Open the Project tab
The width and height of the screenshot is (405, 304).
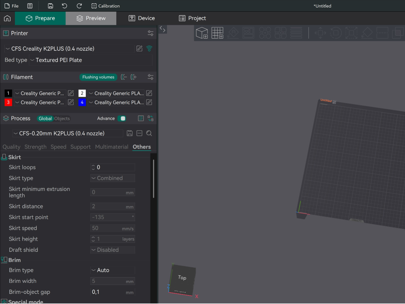coord(193,18)
